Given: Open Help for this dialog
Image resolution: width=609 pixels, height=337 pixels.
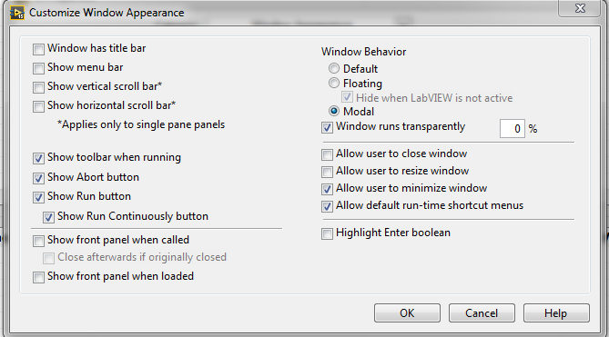Looking at the screenshot, I should click(556, 313).
